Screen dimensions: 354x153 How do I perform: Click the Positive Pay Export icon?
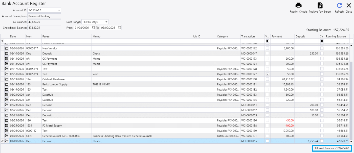coord(320,6)
